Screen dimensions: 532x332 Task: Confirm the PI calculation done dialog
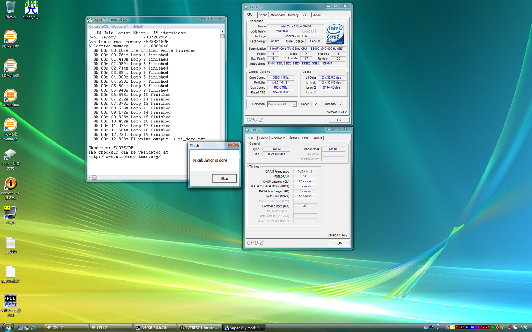point(224,178)
